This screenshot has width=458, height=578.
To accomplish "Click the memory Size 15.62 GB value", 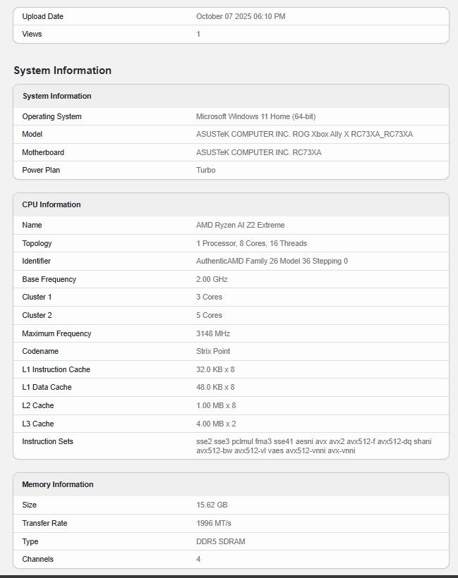I will pos(212,505).
